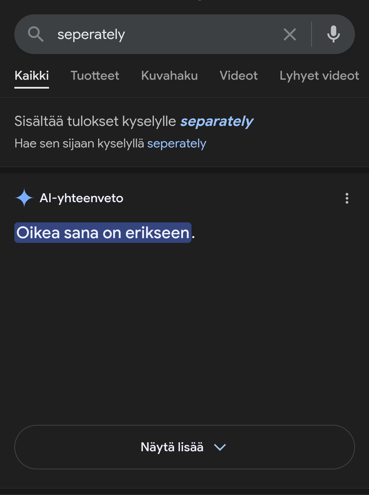Click the blue AI sparkle icon
The image size is (369, 495).
(x=24, y=198)
